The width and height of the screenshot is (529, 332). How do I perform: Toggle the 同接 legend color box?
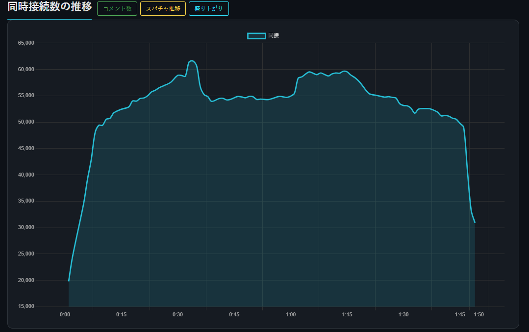coord(256,36)
